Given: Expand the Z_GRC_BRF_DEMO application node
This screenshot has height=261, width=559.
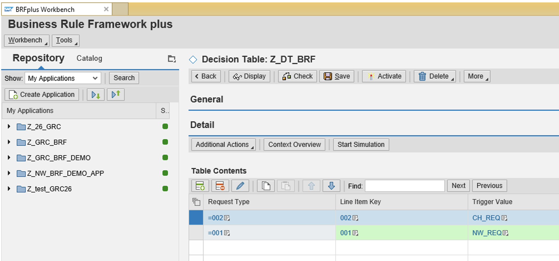Looking at the screenshot, I should (x=9, y=157).
